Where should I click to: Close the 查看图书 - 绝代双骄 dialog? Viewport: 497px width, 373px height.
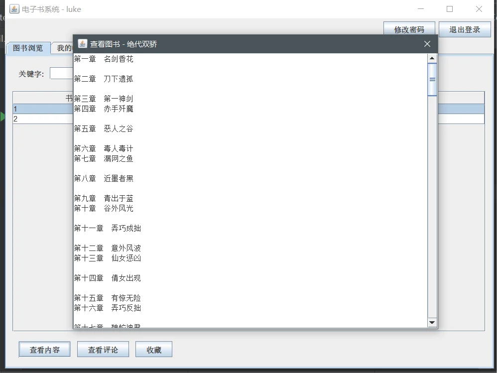tap(427, 44)
